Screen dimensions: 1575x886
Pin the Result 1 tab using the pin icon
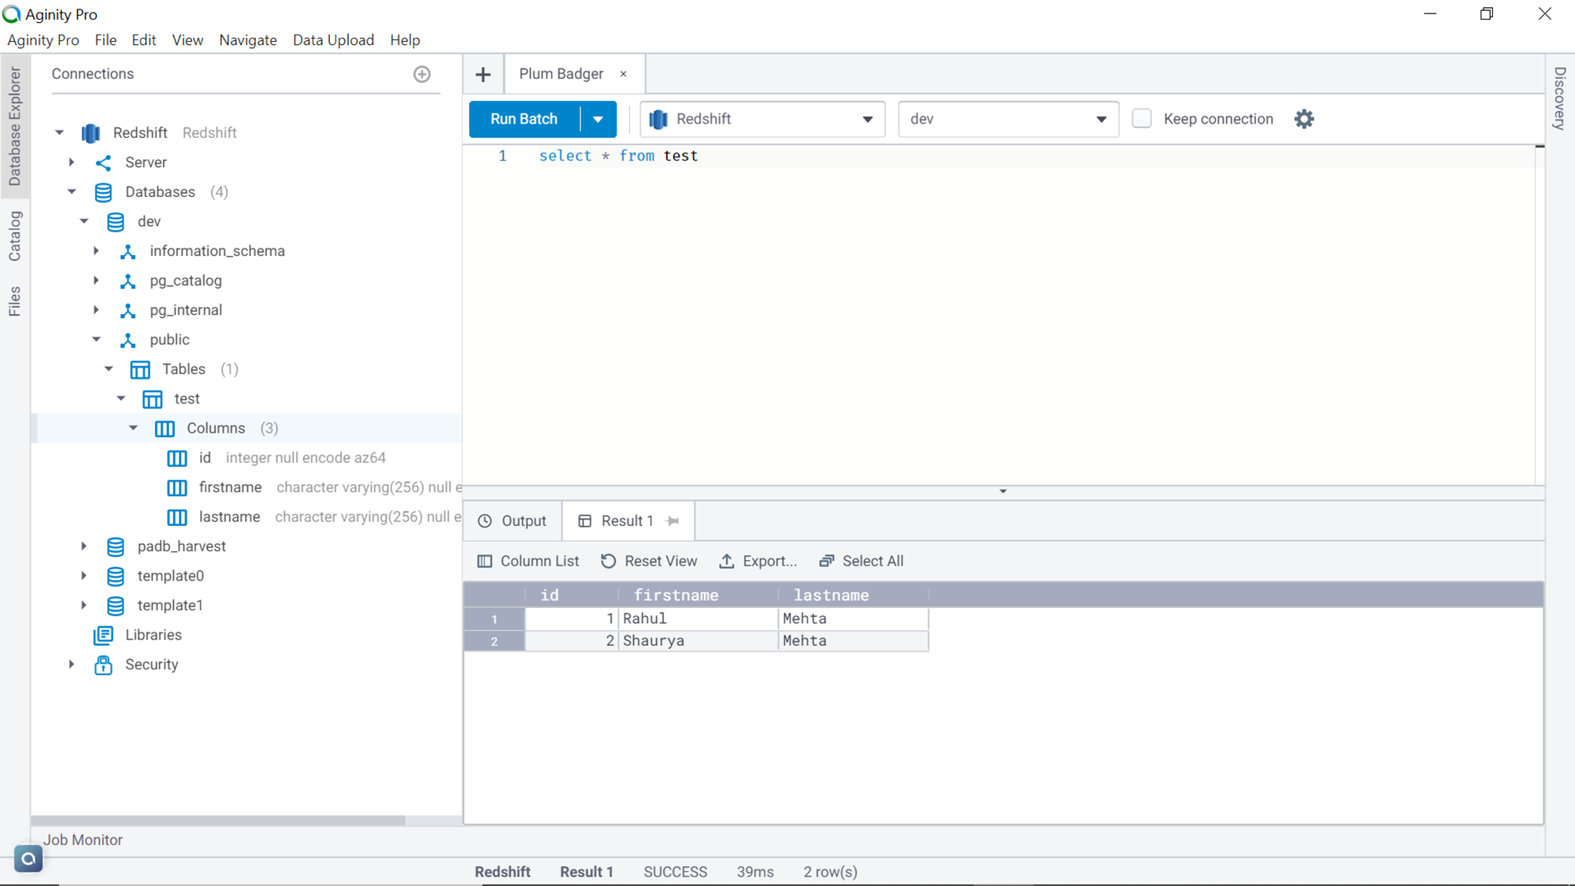point(673,521)
